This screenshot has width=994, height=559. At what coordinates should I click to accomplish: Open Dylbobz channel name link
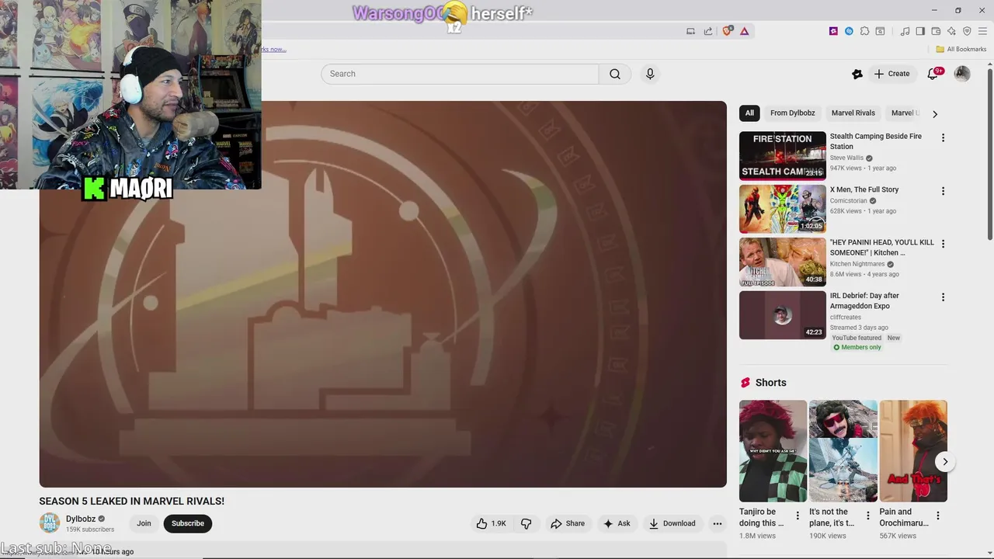coord(81,519)
